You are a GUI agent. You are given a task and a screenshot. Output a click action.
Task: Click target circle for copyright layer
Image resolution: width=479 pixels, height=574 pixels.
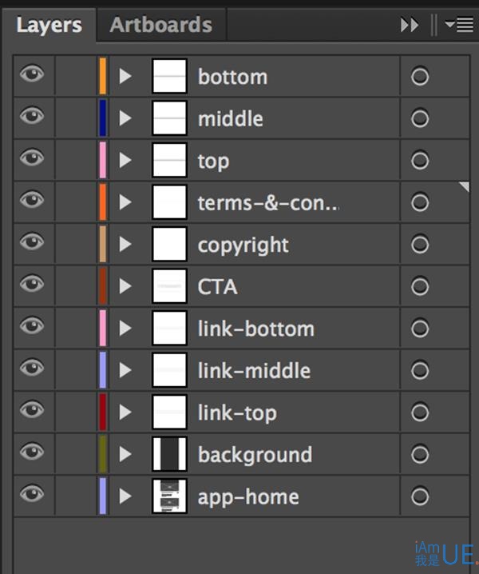pyautogui.click(x=420, y=244)
